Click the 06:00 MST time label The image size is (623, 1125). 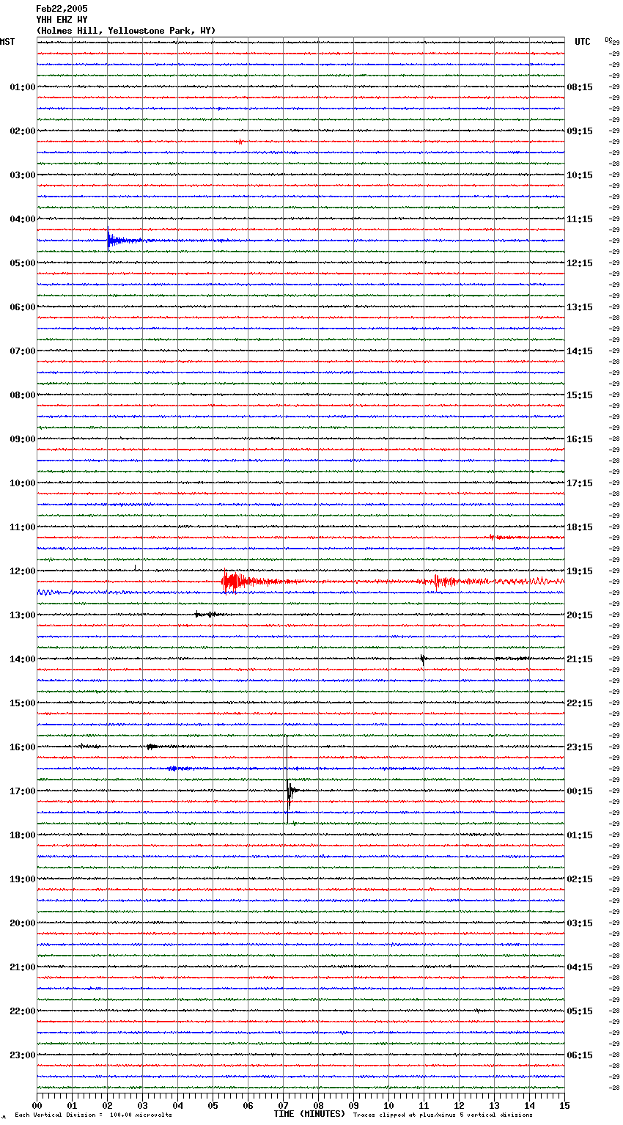click(23, 307)
